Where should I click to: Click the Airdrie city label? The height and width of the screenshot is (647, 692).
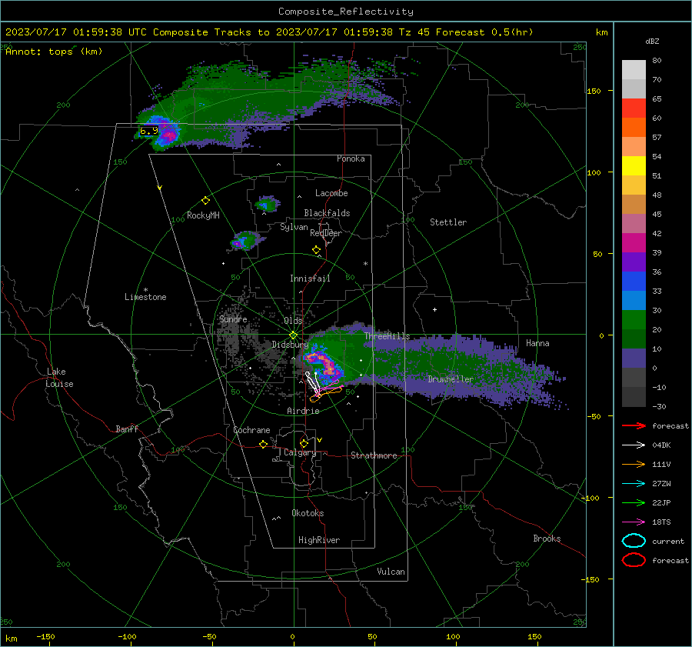(303, 411)
